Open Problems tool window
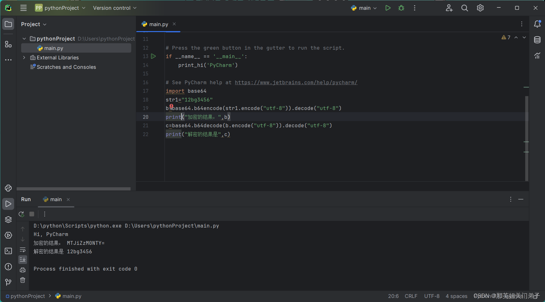This screenshot has width=545, height=302. 8,266
